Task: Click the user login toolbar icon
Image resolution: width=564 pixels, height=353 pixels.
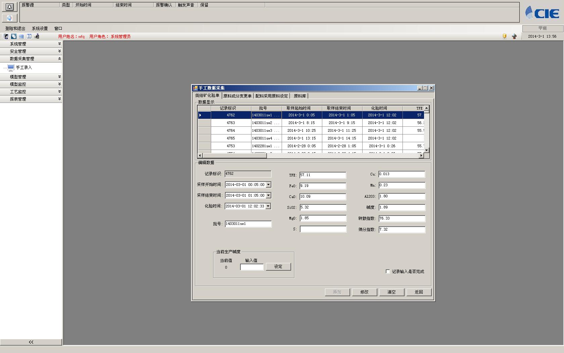Action: 6,36
